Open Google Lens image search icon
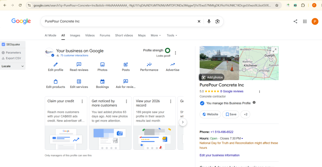The image size is (322, 167). 218,21
